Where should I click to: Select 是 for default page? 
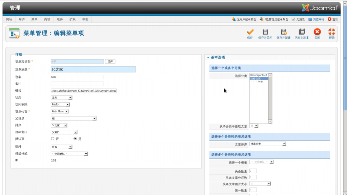pyautogui.click(x=75, y=138)
